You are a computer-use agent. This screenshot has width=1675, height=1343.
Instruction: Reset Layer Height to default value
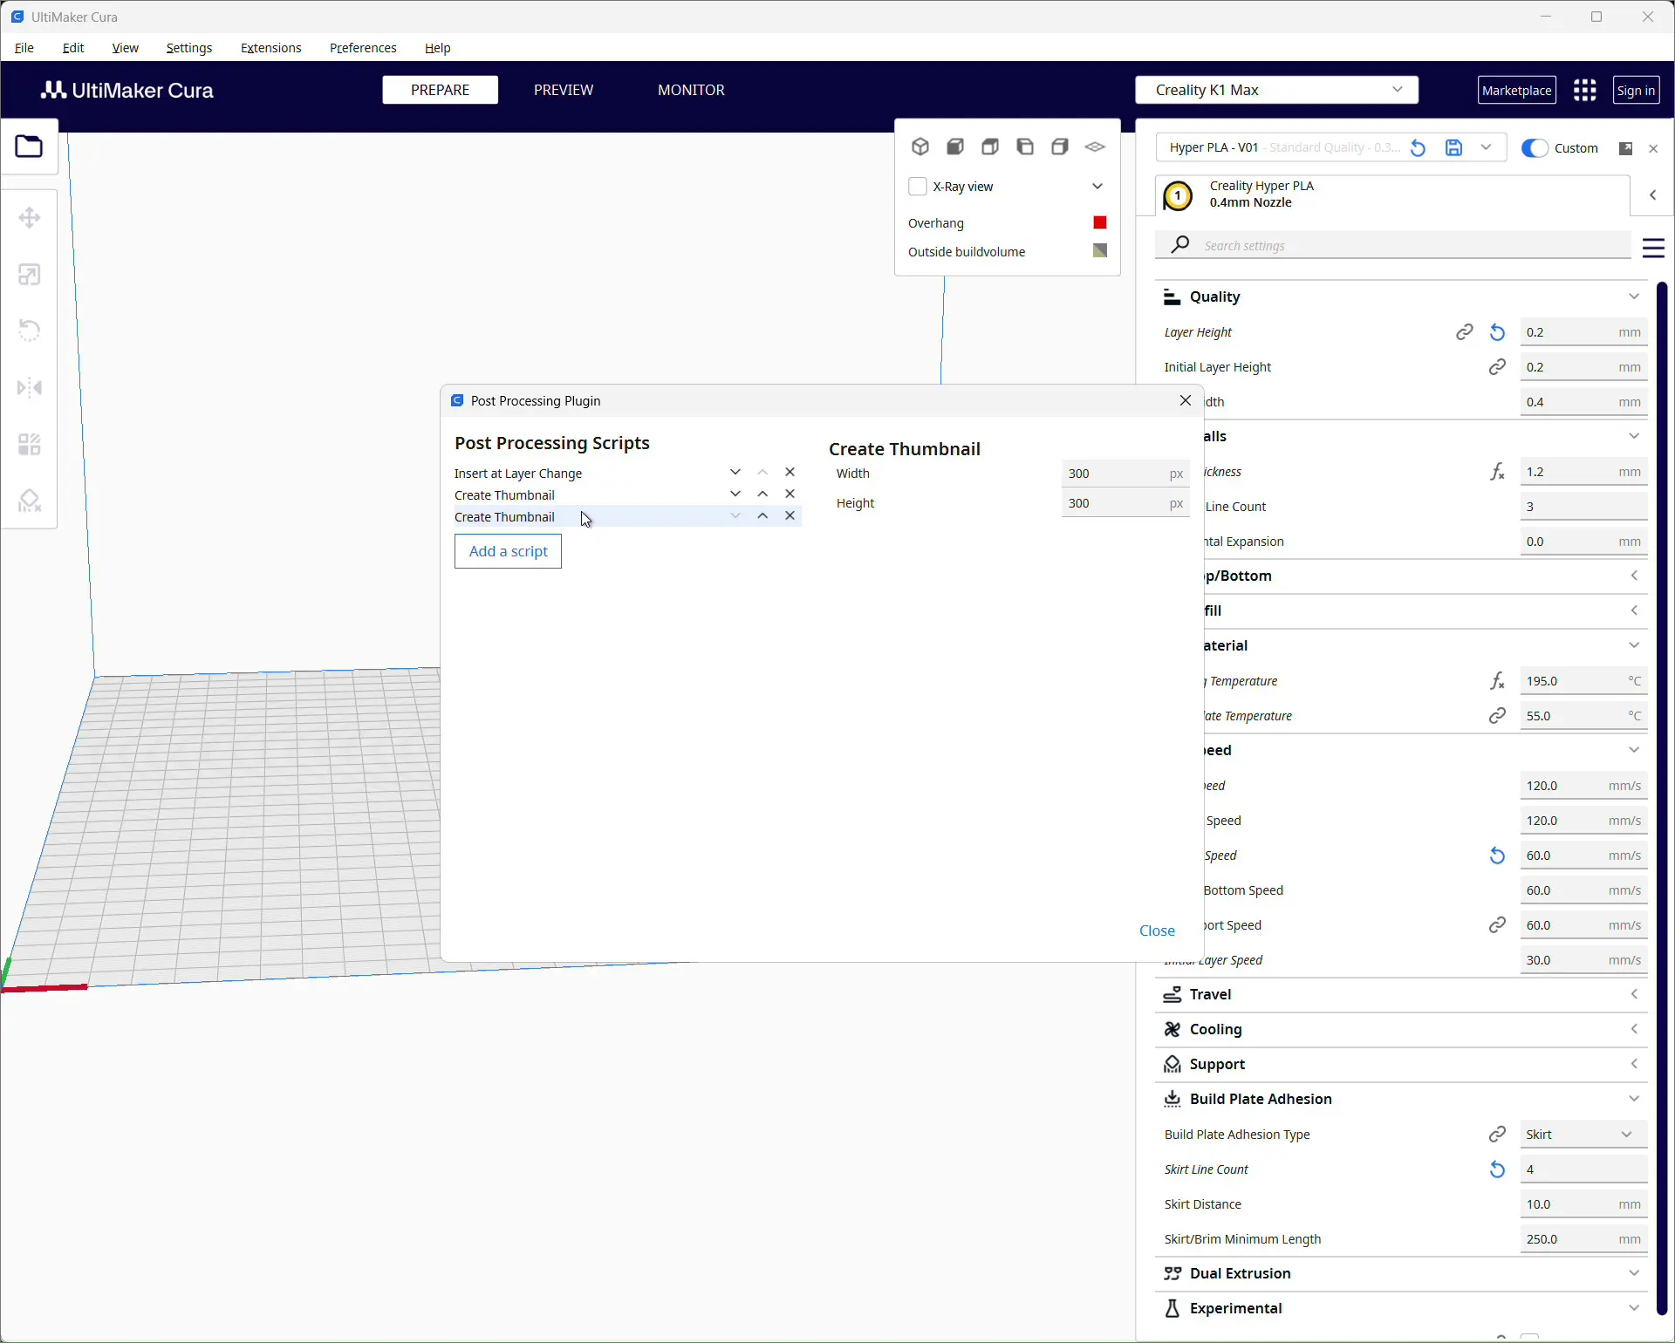[1497, 332]
